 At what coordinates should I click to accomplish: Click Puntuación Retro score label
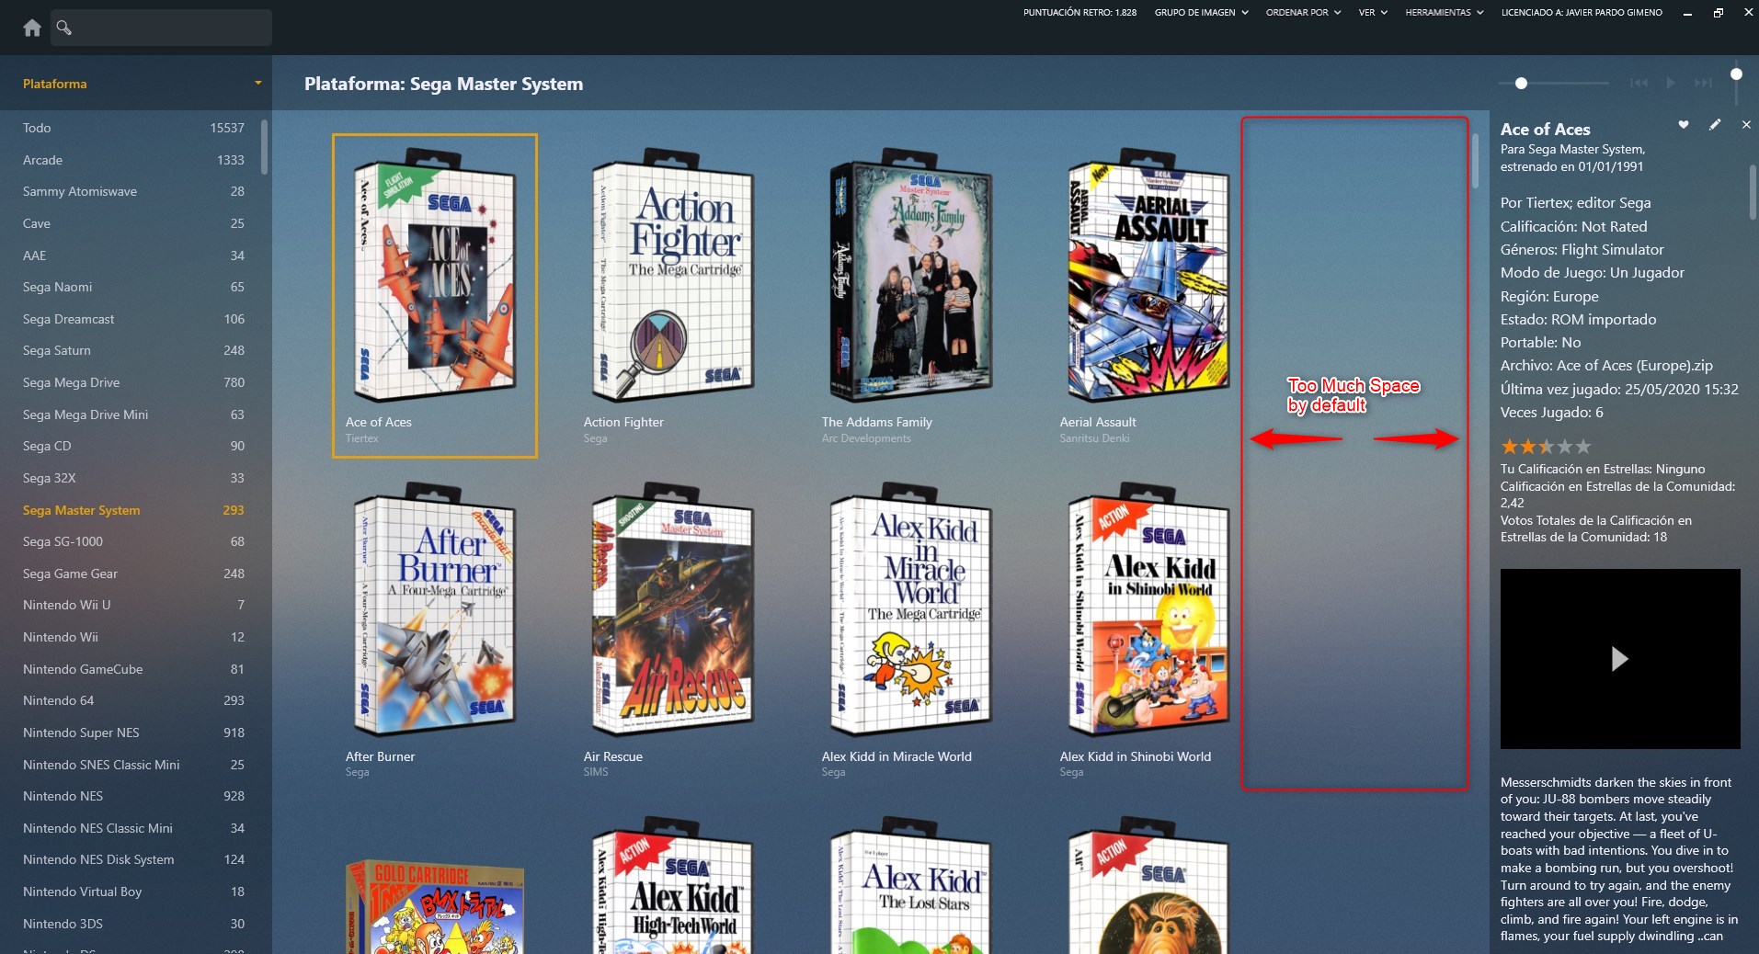pos(1079,13)
